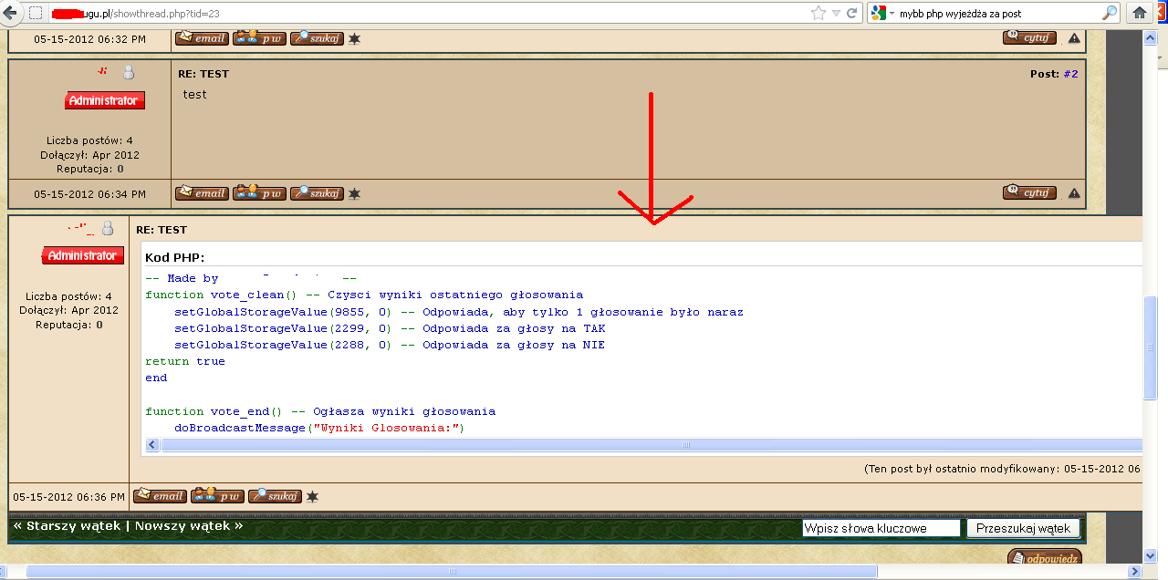Click the dark star icon beside szukaj in the last post
This screenshot has height=580, width=1168.
[x=312, y=496]
